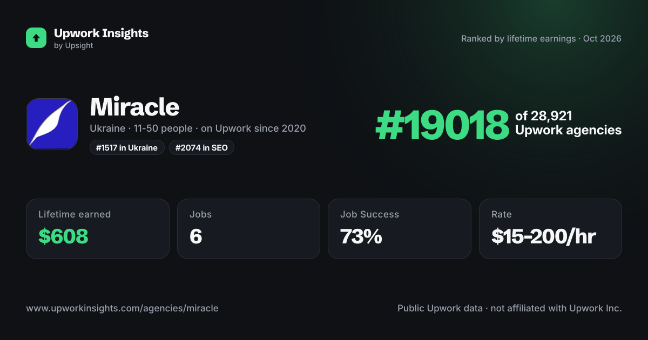
Task: Click the green Upwork Insights arrow logo
Action: tap(36, 38)
